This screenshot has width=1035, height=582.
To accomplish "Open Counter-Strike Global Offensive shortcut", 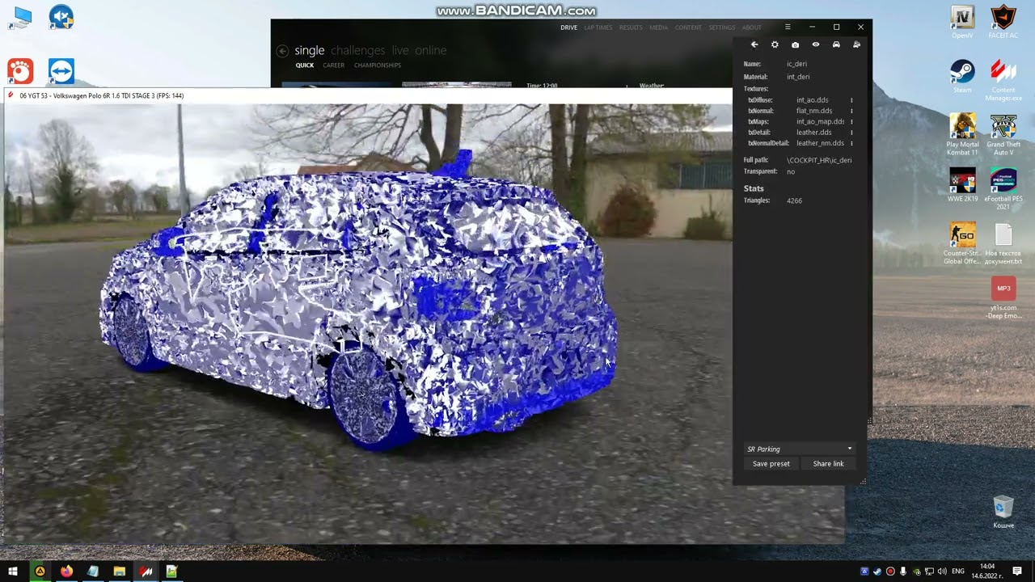I will coord(962,242).
